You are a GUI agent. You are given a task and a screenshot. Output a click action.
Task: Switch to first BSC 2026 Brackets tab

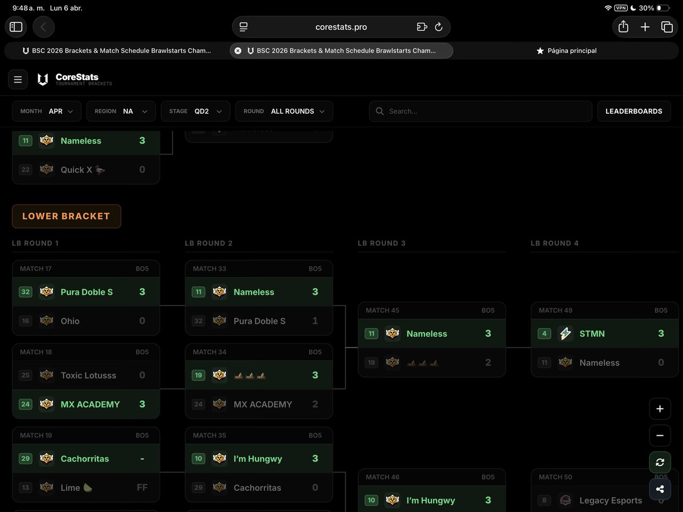click(116, 51)
